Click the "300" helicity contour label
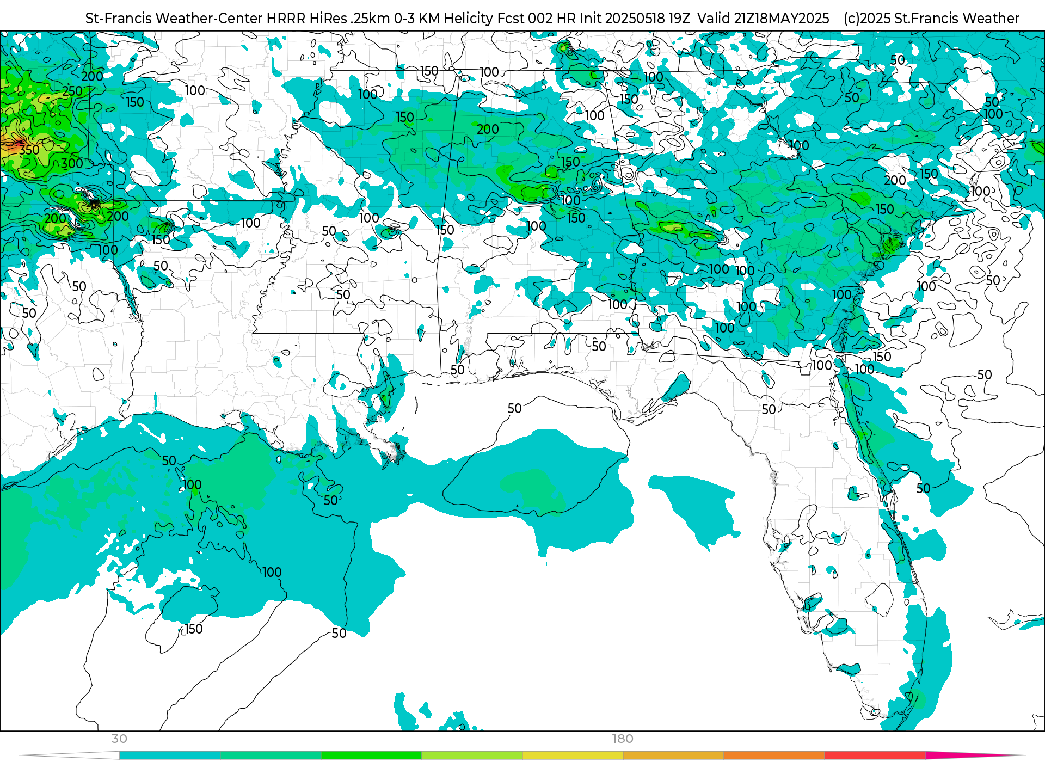The height and width of the screenshot is (762, 1045). pyautogui.click(x=72, y=163)
